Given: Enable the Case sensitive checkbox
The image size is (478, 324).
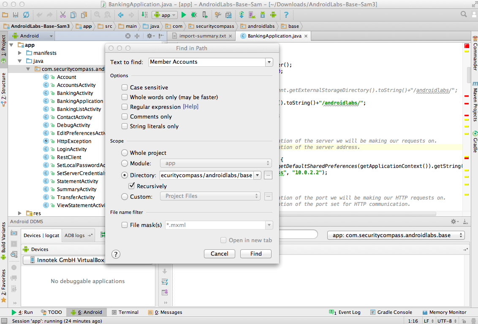Looking at the screenshot, I should click(x=125, y=87).
